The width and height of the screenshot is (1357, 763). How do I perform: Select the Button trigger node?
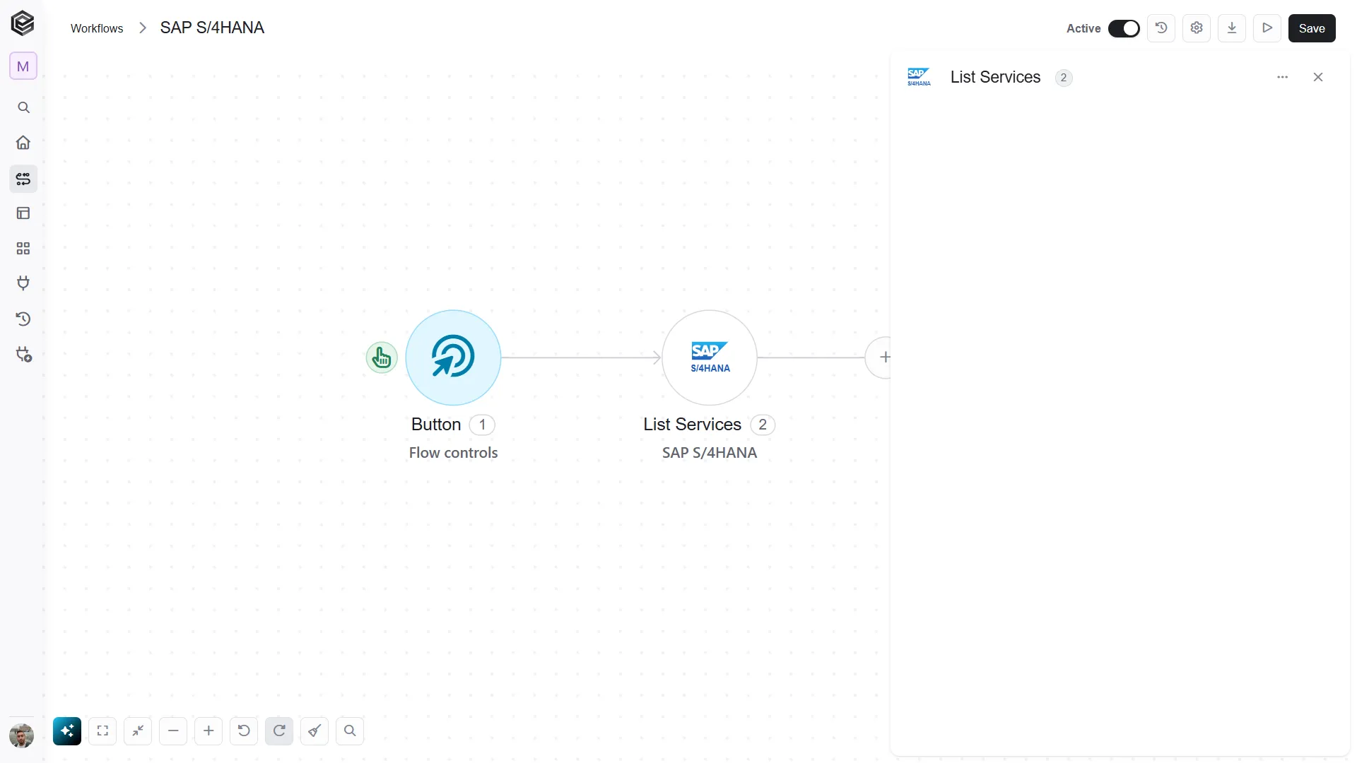point(453,357)
